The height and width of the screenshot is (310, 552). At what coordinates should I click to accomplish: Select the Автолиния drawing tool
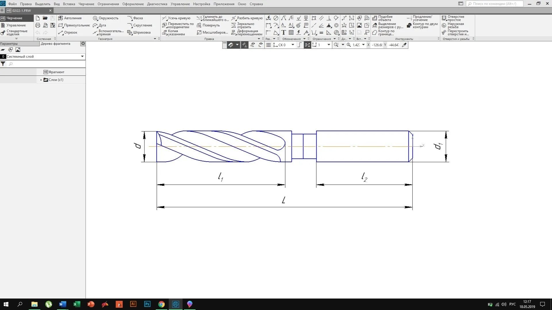point(70,18)
